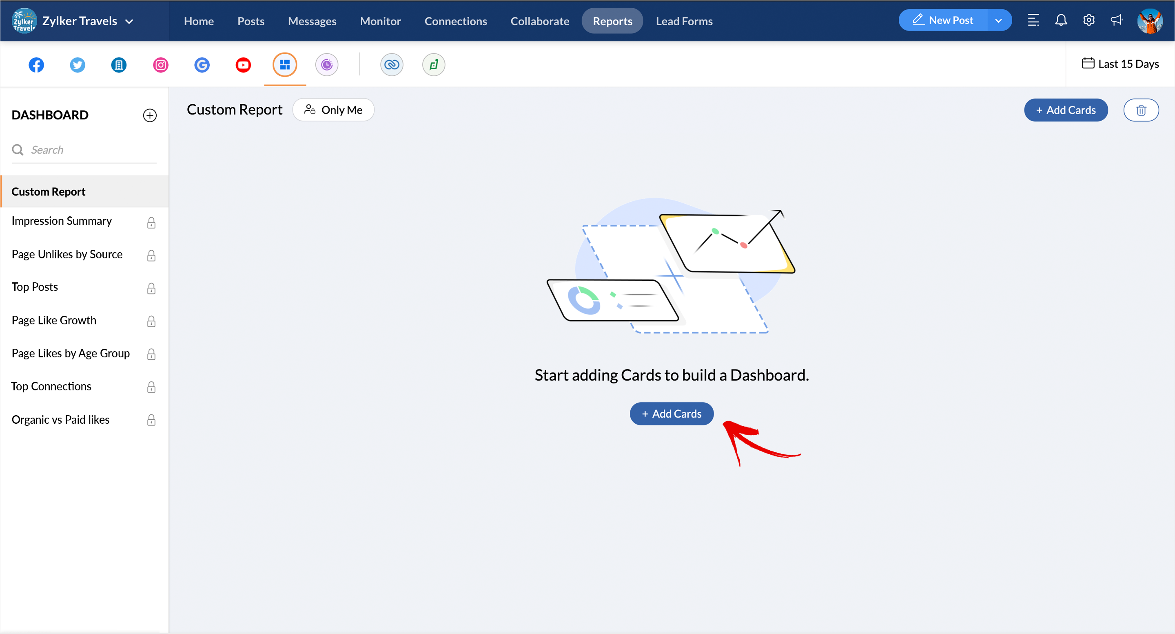This screenshot has height=634, width=1175.
Task: Click New Post button
Action: coord(942,20)
